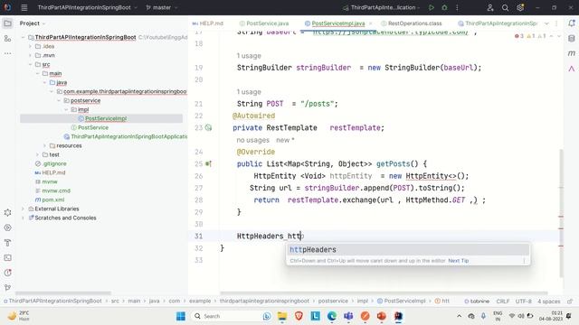Change UTF-8 file encoding

(523, 301)
